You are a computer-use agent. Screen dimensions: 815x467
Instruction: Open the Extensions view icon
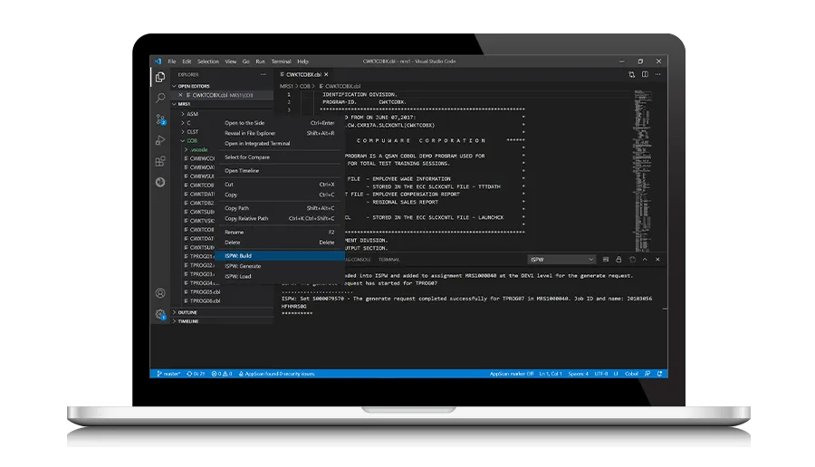coord(160,161)
